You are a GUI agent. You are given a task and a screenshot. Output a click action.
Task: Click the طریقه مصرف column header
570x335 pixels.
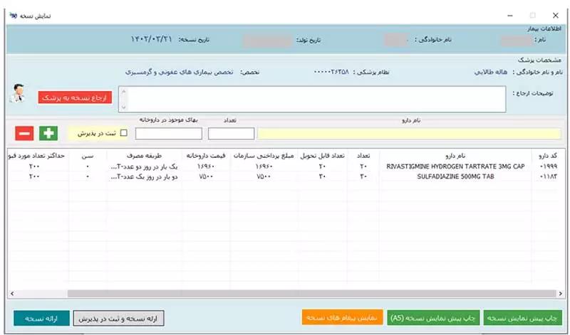pyautogui.click(x=144, y=156)
